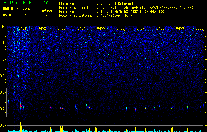Click the 'Receiver' field label
Image resolution: width=207 pixels, height=132 pixels.
[x=67, y=12]
